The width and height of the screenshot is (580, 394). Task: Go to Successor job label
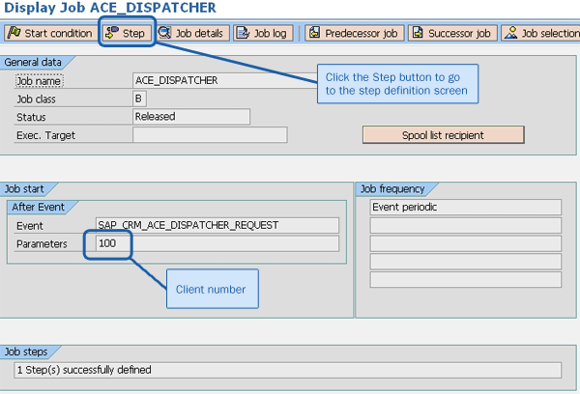(x=459, y=33)
